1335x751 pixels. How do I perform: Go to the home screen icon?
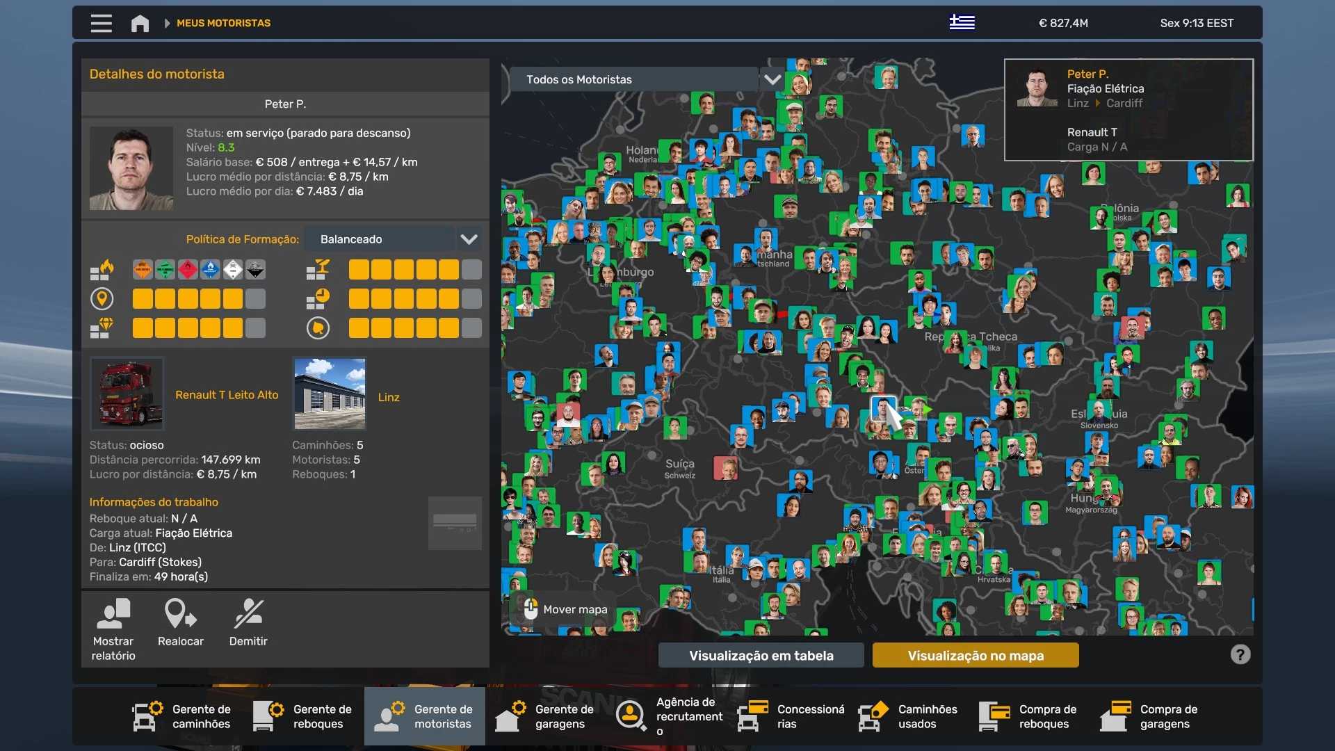[140, 23]
